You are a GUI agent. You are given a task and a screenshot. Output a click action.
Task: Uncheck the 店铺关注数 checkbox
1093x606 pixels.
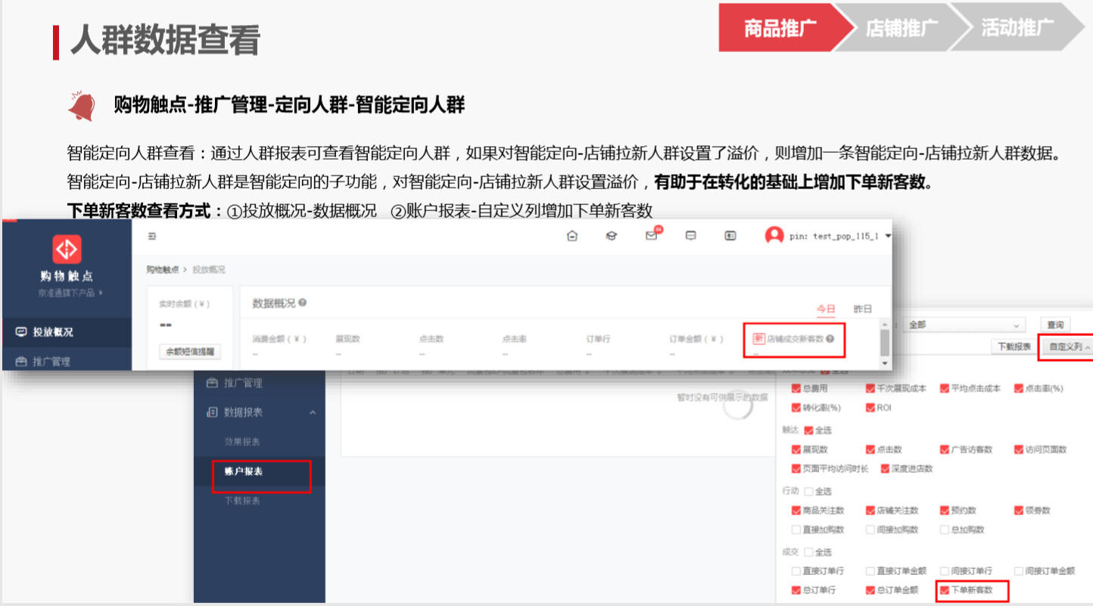click(x=870, y=511)
